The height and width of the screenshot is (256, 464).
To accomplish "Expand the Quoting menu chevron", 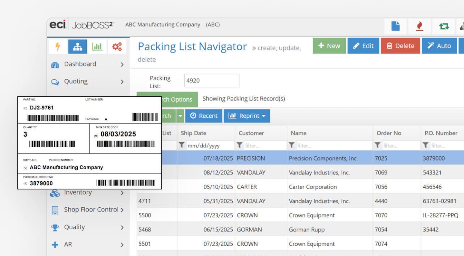I will (x=122, y=82).
